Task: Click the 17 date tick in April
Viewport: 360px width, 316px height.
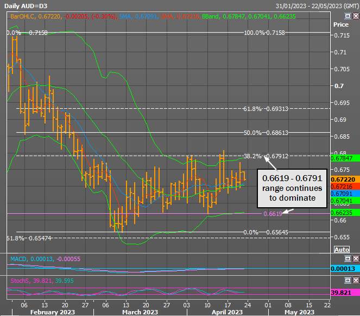Action: pos(228,305)
